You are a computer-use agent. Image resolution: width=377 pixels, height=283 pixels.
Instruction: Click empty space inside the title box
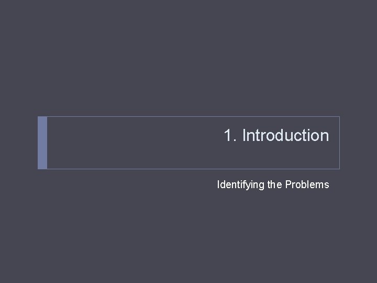(x=131, y=143)
